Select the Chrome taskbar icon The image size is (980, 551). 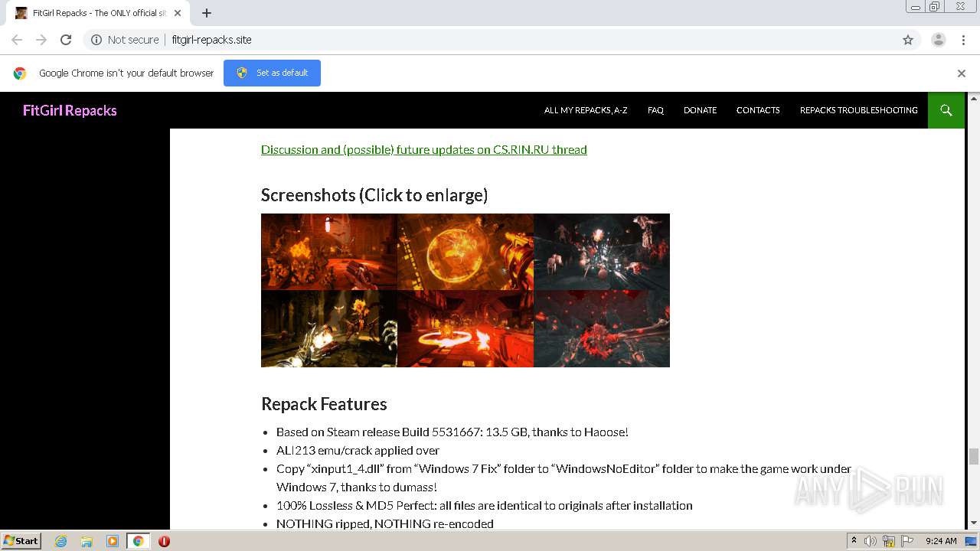click(x=138, y=541)
